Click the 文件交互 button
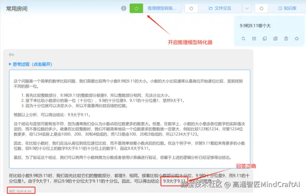Viewport: 306px width, 194px height. [x=220, y=9]
